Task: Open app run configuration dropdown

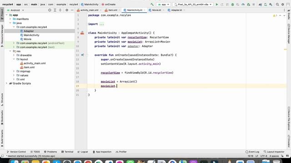Action: 163,4
